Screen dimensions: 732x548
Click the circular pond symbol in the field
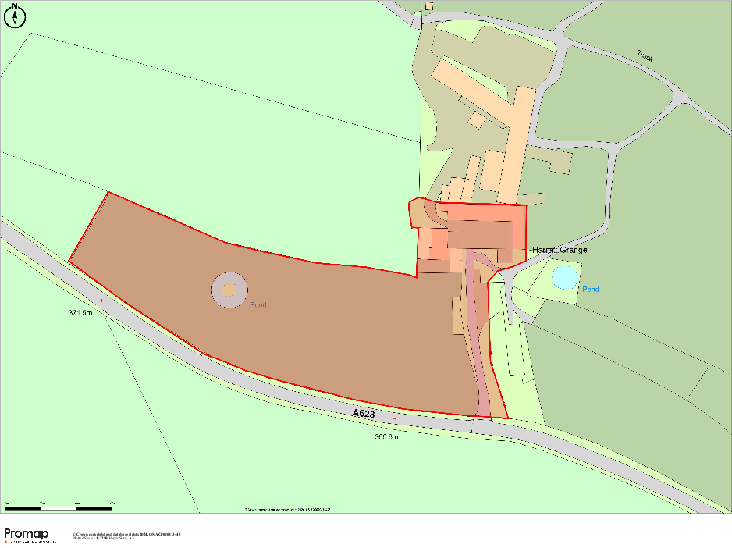pyautogui.click(x=229, y=290)
